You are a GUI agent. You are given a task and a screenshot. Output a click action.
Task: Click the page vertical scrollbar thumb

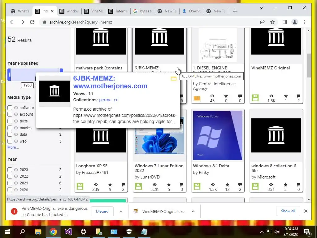(x=309, y=65)
